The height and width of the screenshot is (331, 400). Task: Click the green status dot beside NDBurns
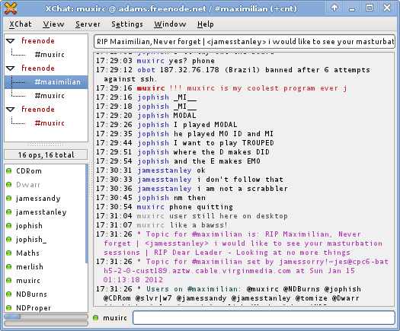tap(9, 294)
